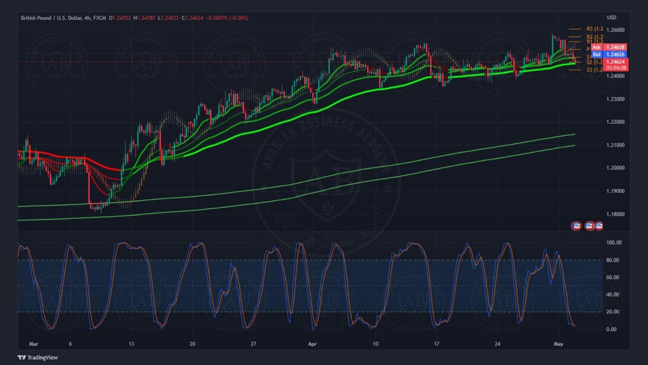Click the Mar date on time axis

tap(34, 344)
